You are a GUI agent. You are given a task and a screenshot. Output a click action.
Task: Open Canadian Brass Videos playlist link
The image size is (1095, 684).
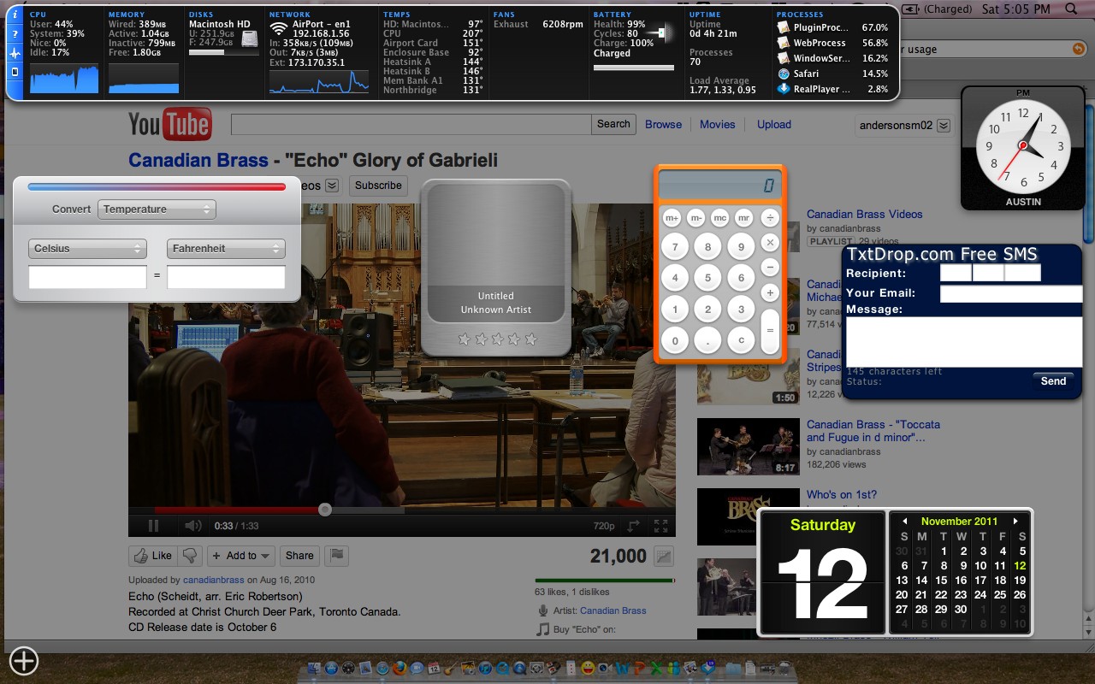(x=864, y=215)
